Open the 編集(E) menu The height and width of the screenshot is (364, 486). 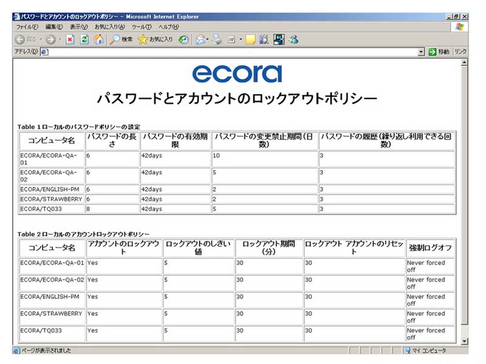54,27
